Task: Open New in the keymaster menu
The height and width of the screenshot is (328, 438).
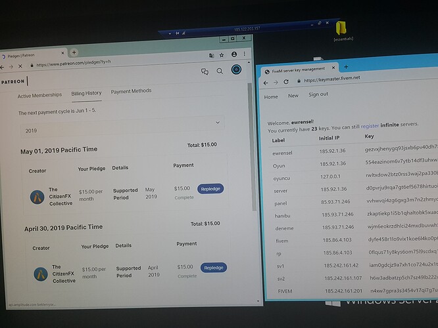Action: (x=293, y=96)
